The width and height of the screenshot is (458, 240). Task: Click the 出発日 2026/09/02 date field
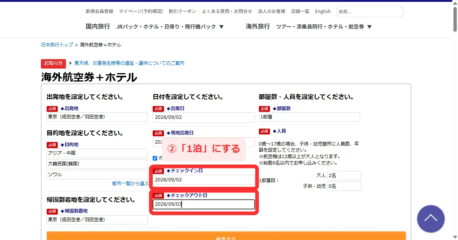click(x=203, y=117)
